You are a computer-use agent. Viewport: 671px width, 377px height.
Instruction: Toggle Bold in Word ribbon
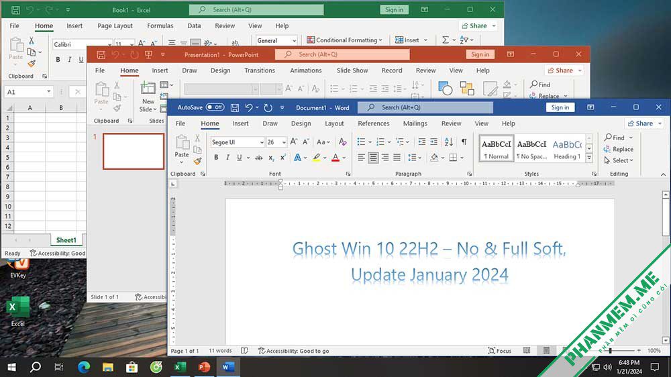pyautogui.click(x=216, y=158)
